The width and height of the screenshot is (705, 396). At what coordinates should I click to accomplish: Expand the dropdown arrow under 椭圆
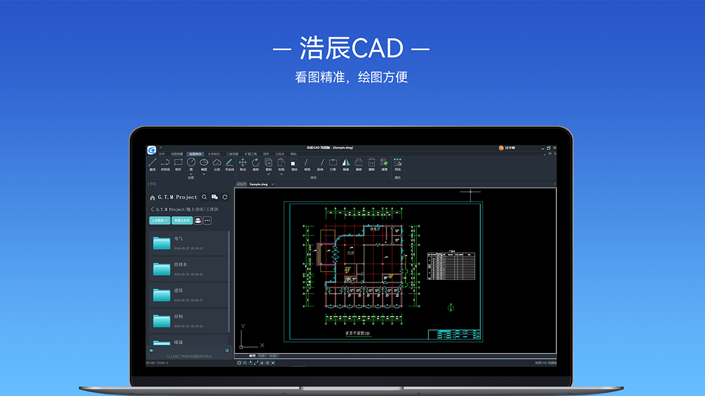(x=204, y=174)
